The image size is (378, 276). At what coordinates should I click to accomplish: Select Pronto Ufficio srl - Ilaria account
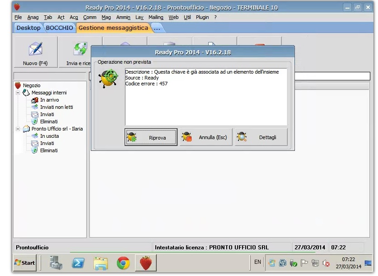(x=57, y=129)
